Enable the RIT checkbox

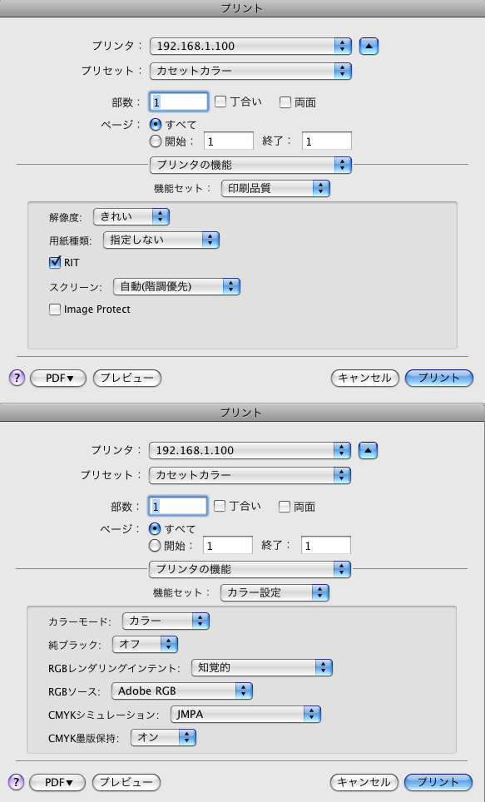point(55,262)
